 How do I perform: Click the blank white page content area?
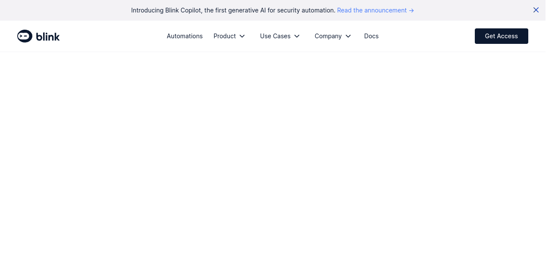pyautogui.click(x=276, y=155)
